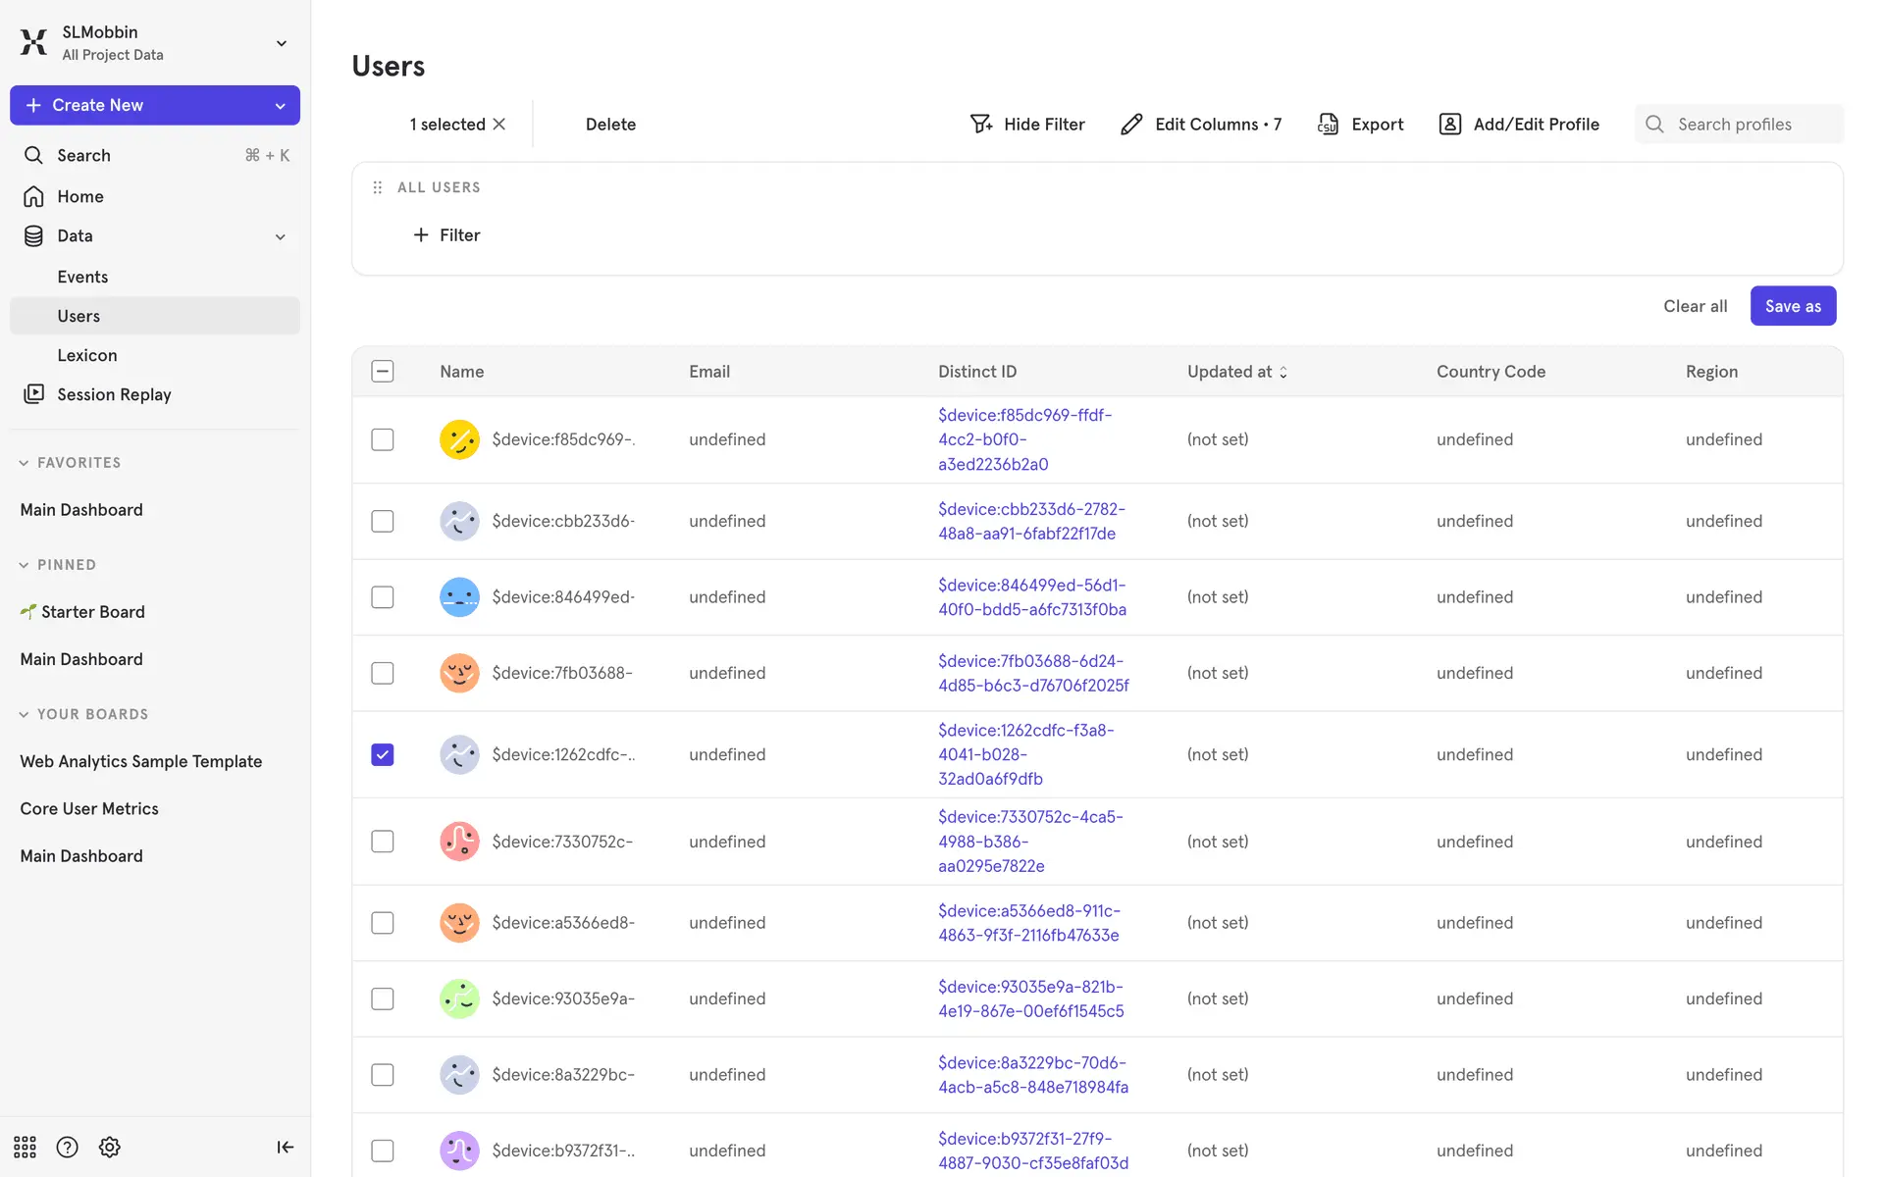
Task: Click the Hide Filter funnel icon
Action: (x=980, y=124)
